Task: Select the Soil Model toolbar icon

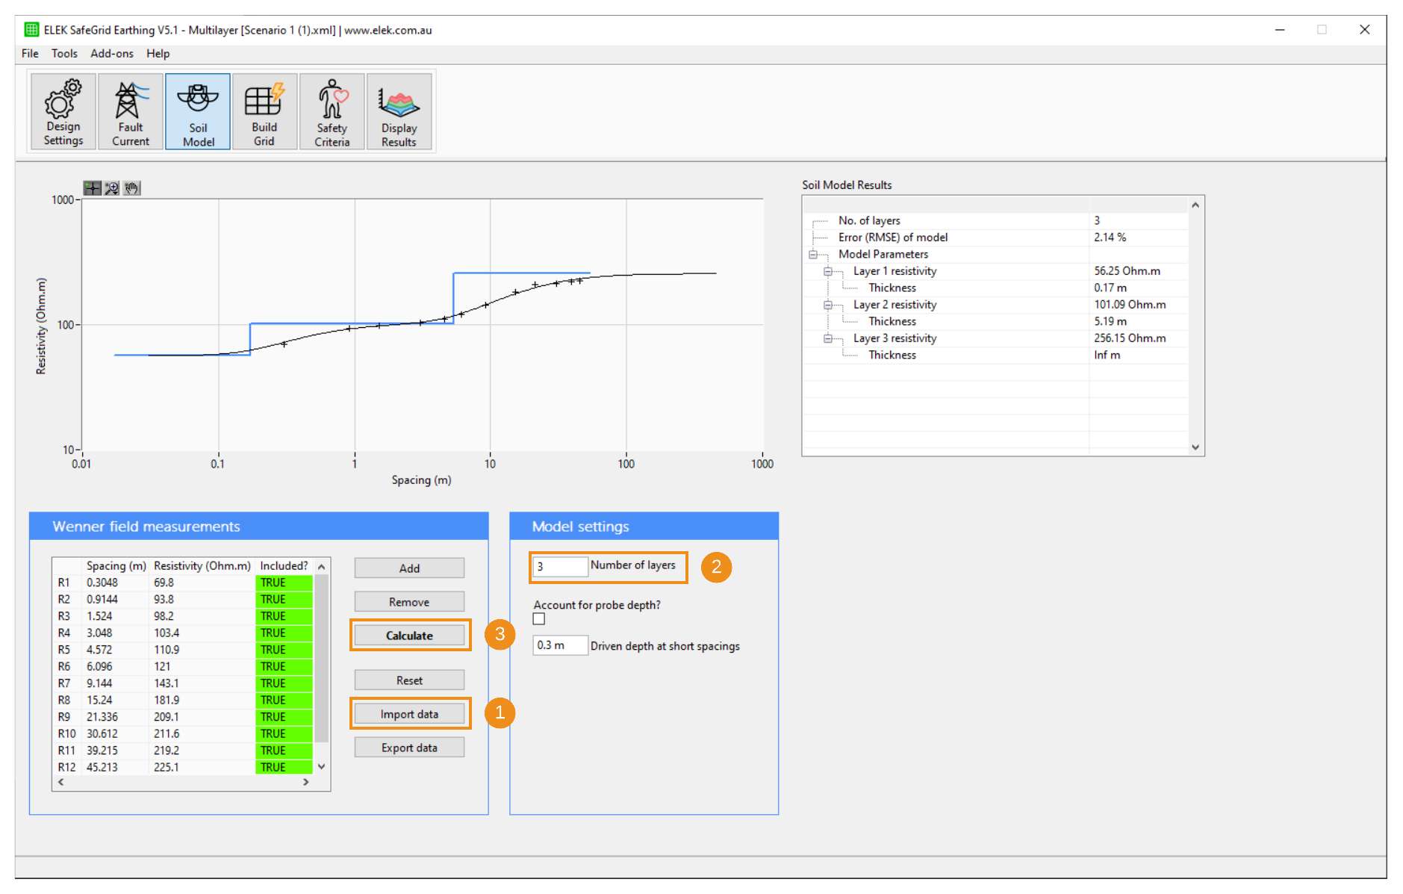Action: click(197, 111)
